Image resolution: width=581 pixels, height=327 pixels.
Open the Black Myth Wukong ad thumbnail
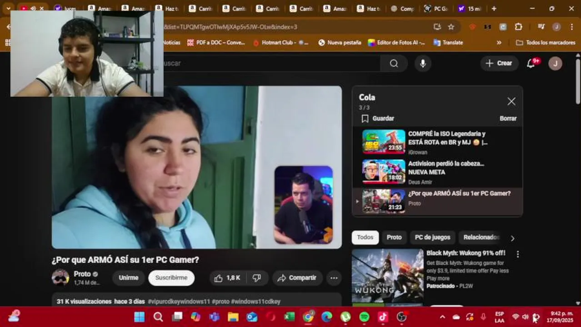coord(387,276)
